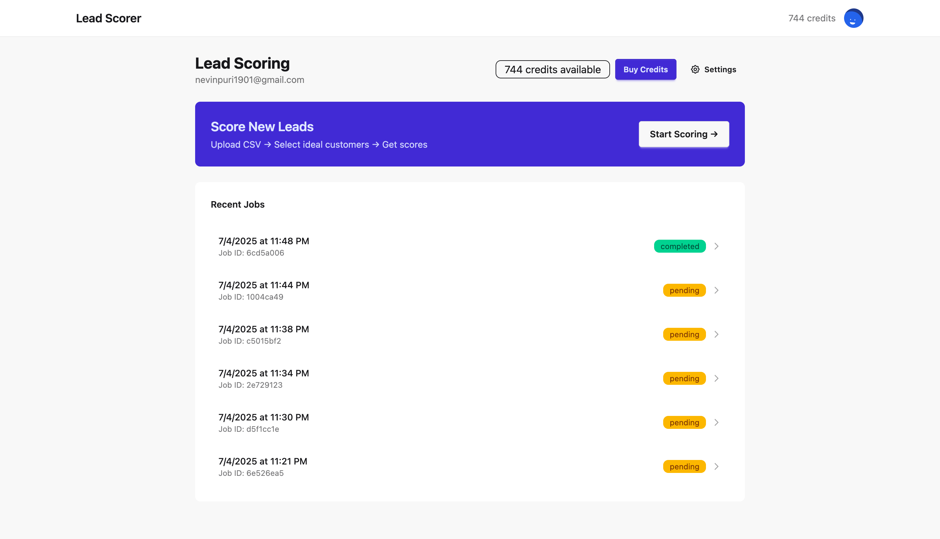Image resolution: width=940 pixels, height=539 pixels.
Task: Open the Settings text label
Action: 720,70
